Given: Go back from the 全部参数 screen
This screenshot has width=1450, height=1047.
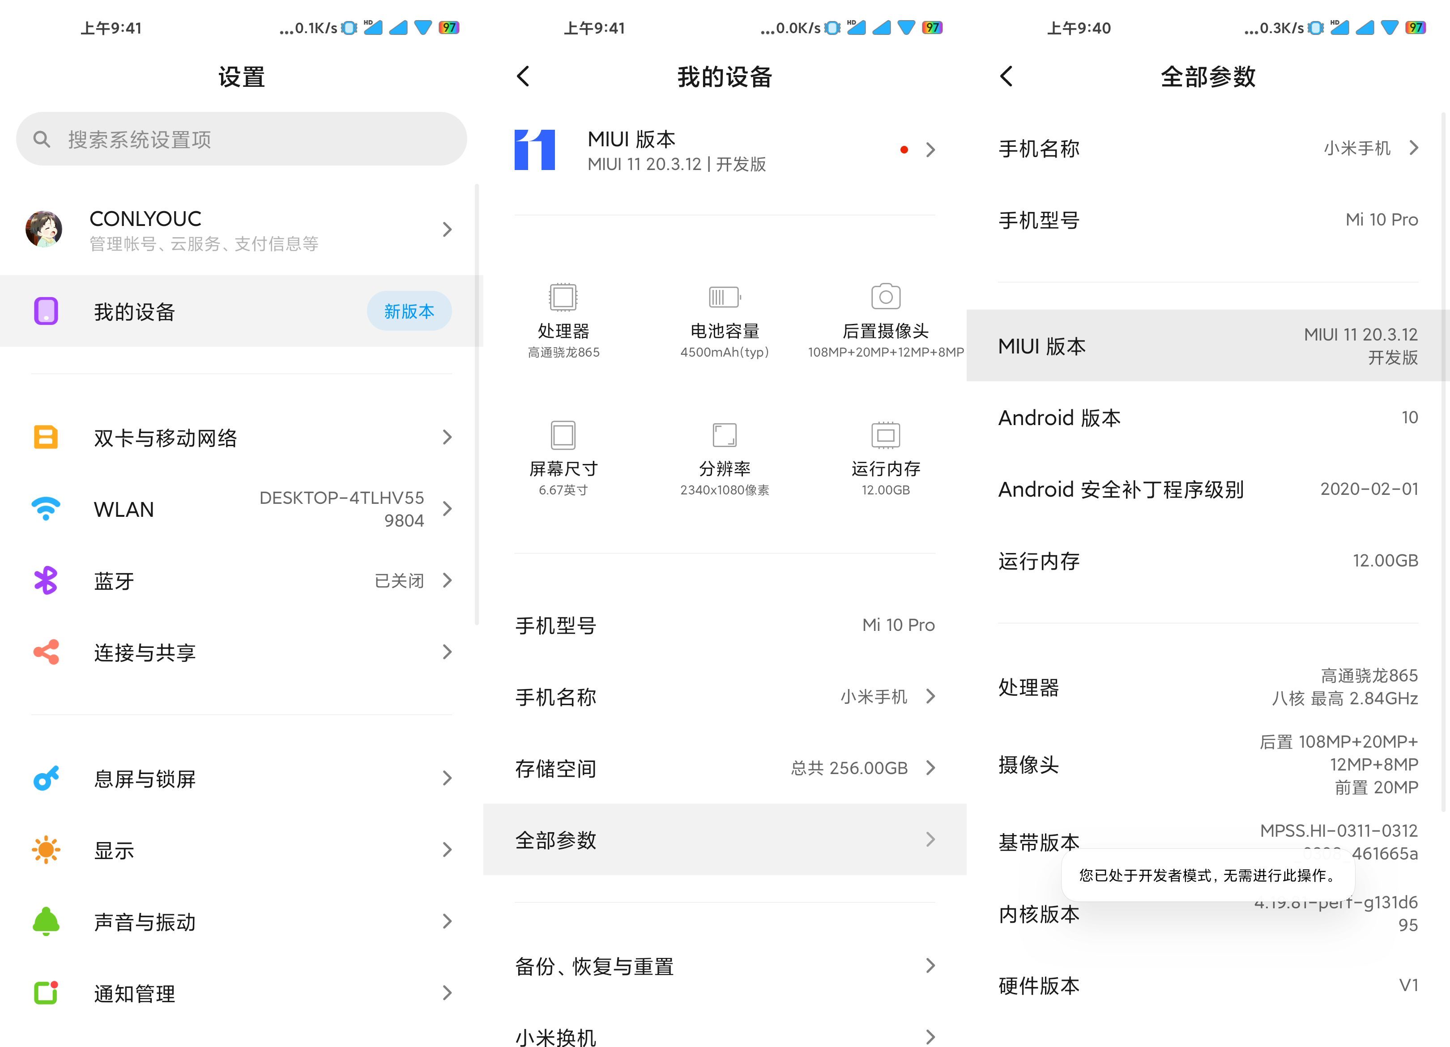Looking at the screenshot, I should click(x=1007, y=76).
